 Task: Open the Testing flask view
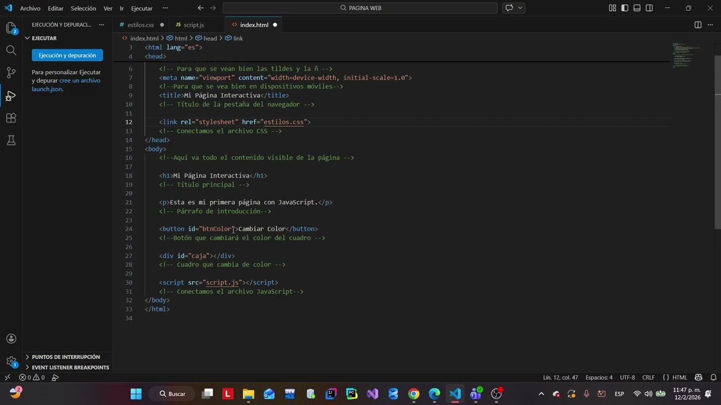pos(11,141)
